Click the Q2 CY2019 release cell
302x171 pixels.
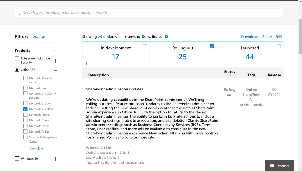(274, 92)
